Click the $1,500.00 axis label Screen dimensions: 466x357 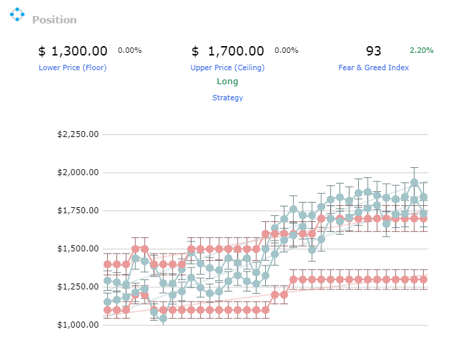(x=78, y=249)
